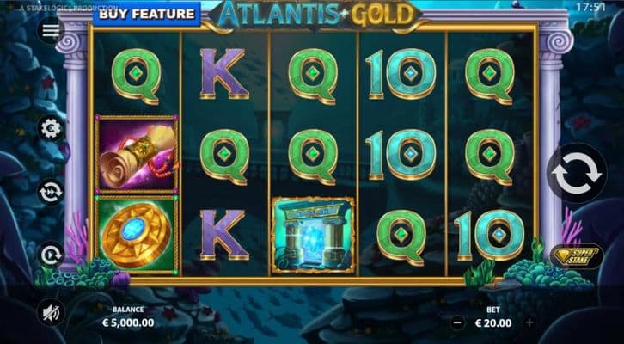This screenshot has width=624, height=344.
Task: Select the scroll symbol on reel one
Action: [x=137, y=155]
